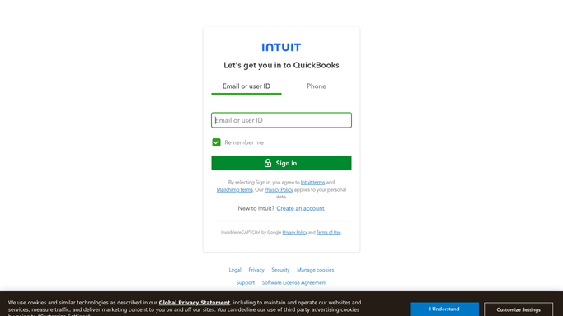The height and width of the screenshot is (316, 563).
Task: Switch to the Phone tab
Action: [317, 86]
